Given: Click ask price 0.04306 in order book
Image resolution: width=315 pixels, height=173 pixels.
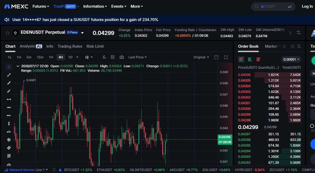Looking at the screenshot, I should coord(244,75).
